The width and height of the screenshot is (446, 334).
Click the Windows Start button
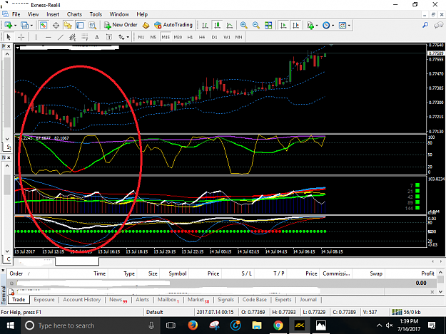tap(10, 325)
